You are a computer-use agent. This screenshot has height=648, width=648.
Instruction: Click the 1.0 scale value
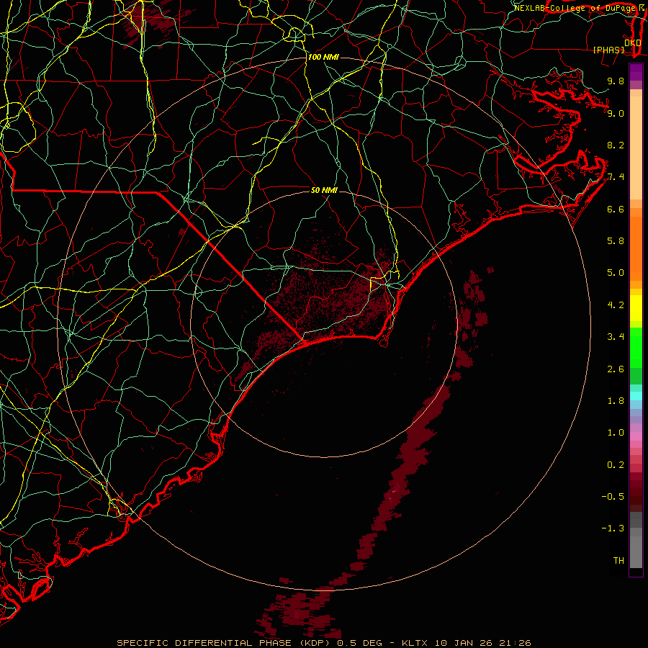(x=616, y=433)
